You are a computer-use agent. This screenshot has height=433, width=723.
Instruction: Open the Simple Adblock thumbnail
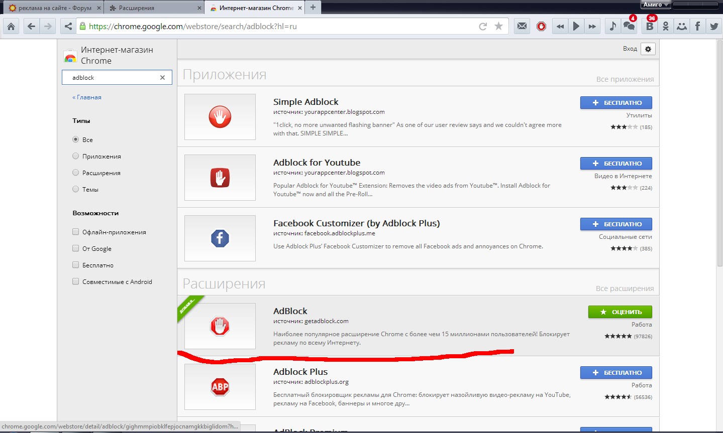(220, 117)
